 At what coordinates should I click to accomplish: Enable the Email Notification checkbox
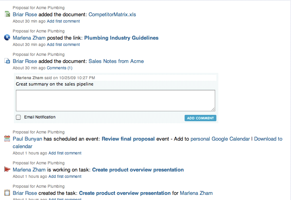coord(18,117)
